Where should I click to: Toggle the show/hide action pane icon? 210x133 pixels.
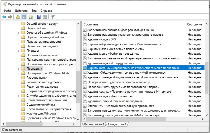click(45, 17)
